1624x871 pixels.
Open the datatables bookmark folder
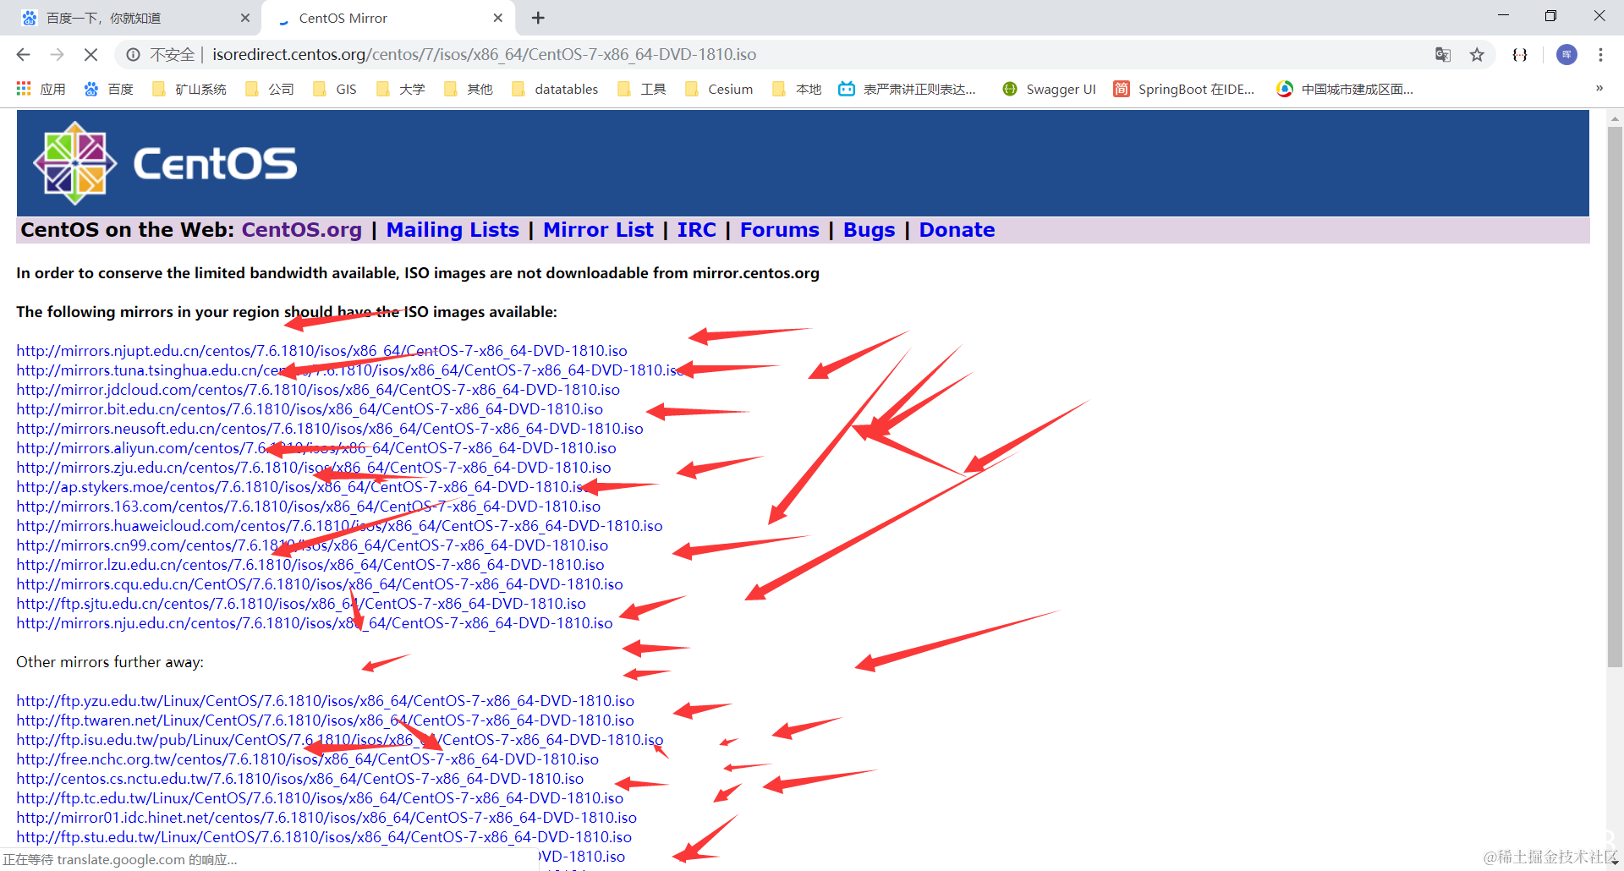click(x=555, y=89)
